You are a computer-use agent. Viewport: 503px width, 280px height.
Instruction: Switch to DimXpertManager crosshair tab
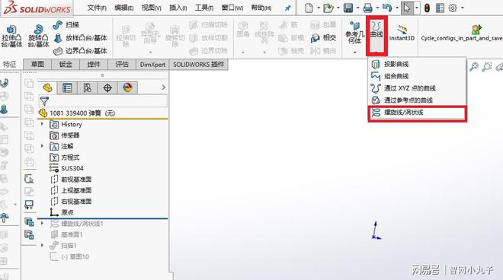[107, 87]
